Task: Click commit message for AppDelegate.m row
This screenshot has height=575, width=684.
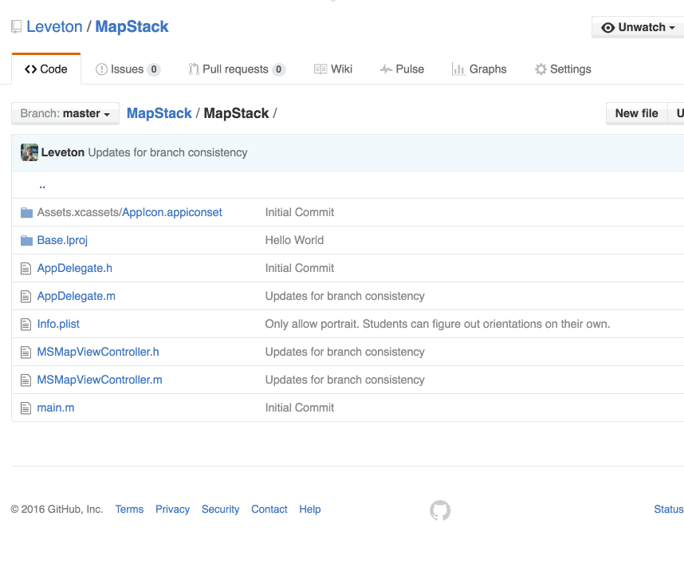Action: 345,296
